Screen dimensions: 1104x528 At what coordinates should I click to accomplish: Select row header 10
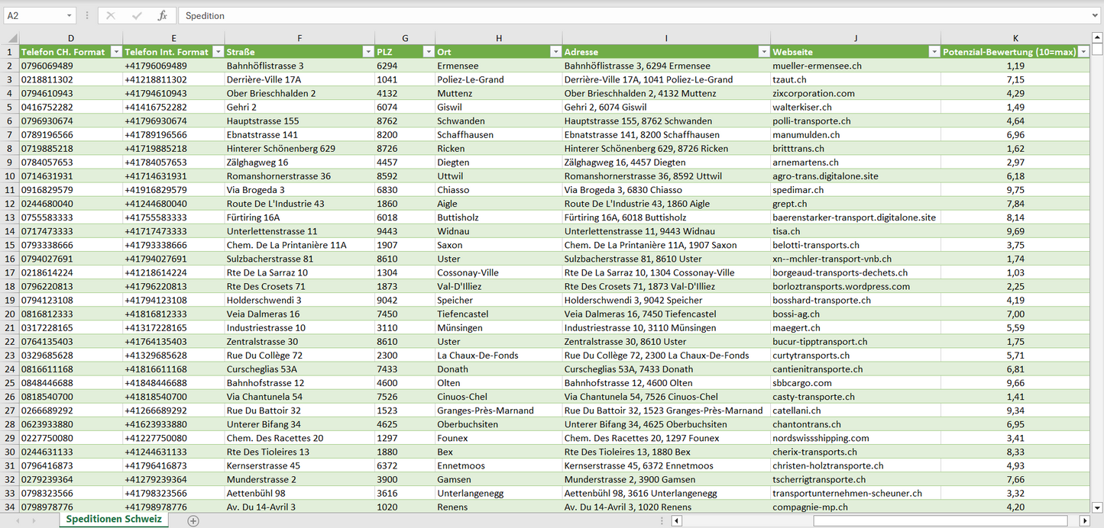[x=11, y=176]
